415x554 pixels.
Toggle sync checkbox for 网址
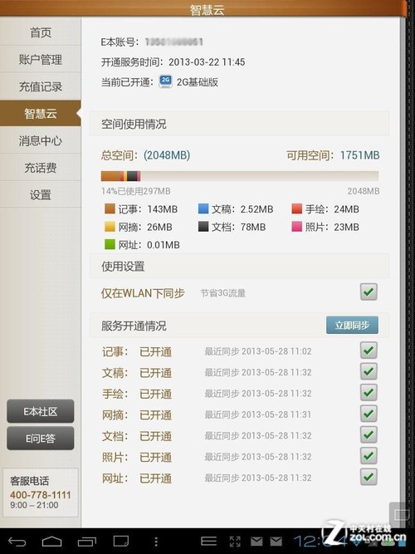(369, 477)
